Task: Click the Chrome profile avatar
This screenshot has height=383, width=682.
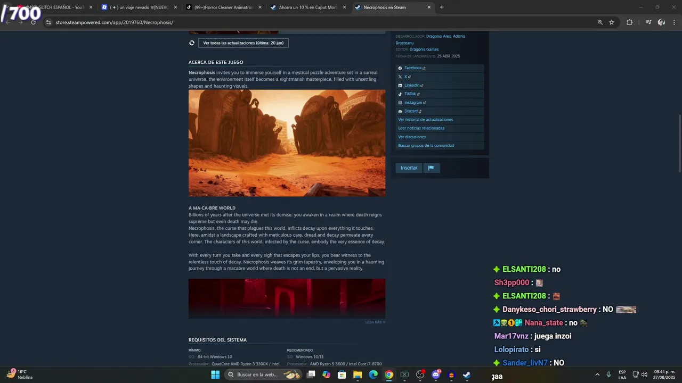Action: pyautogui.click(x=661, y=22)
